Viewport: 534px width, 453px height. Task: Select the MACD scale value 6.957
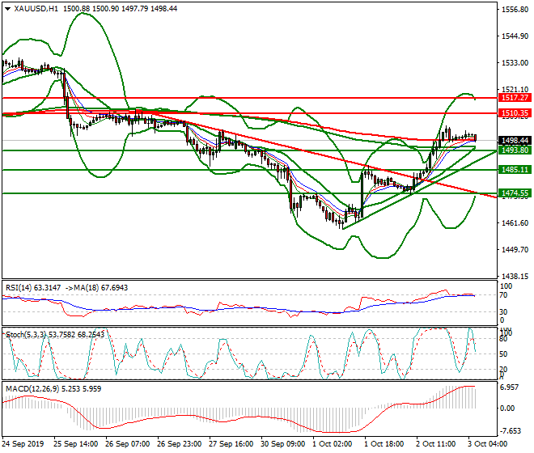[x=510, y=387]
